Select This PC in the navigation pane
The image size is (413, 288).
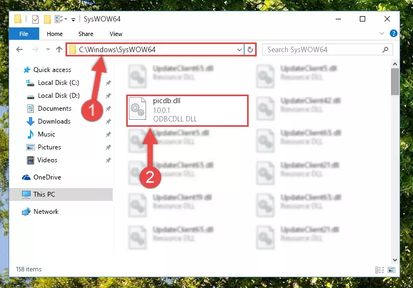coord(61,195)
